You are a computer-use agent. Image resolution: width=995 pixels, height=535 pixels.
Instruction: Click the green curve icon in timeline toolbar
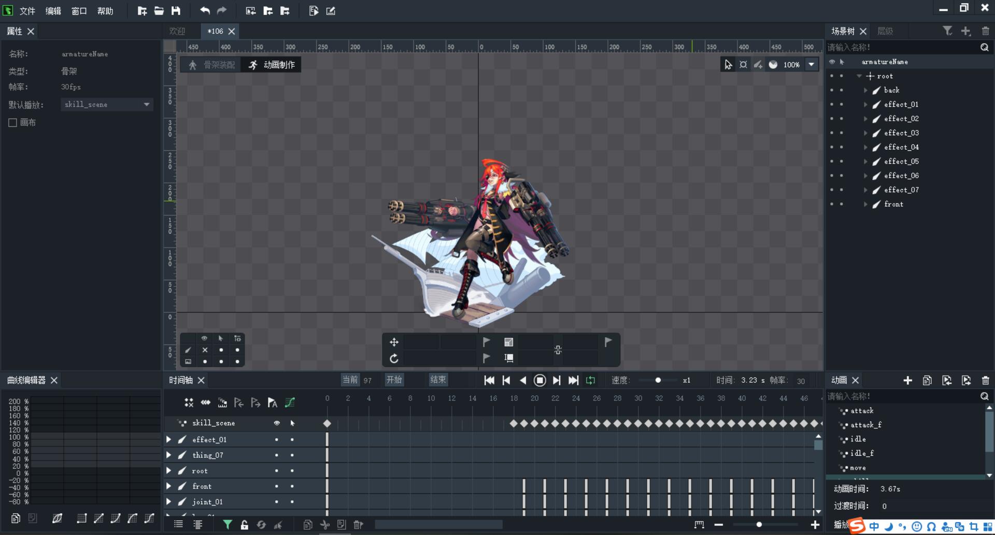(290, 402)
